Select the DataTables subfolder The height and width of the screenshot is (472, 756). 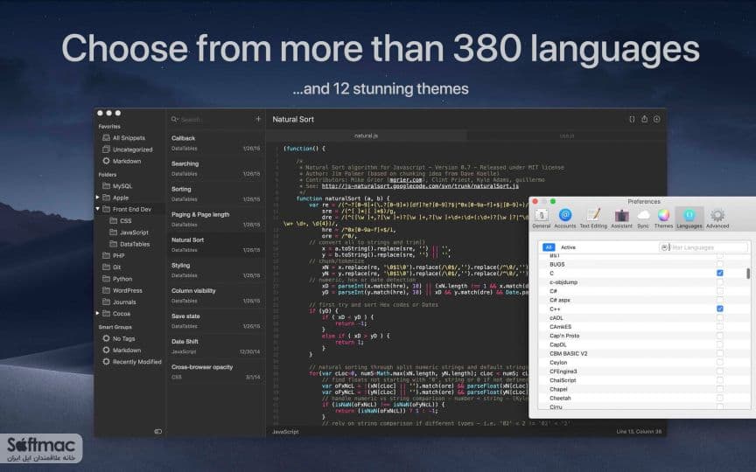tap(129, 244)
